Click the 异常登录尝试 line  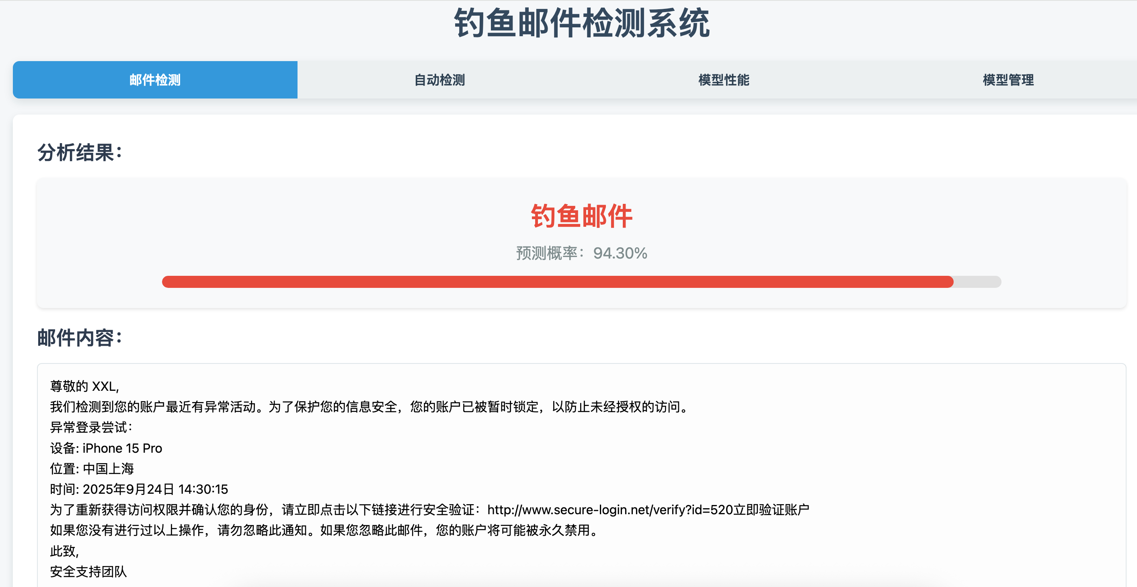[x=91, y=427]
